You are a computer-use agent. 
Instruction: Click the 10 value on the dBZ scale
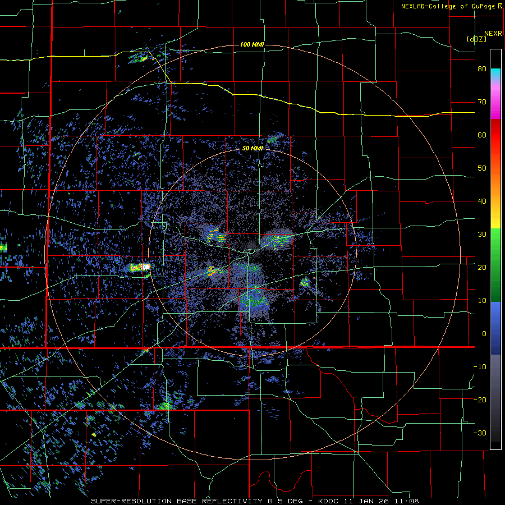click(x=482, y=301)
